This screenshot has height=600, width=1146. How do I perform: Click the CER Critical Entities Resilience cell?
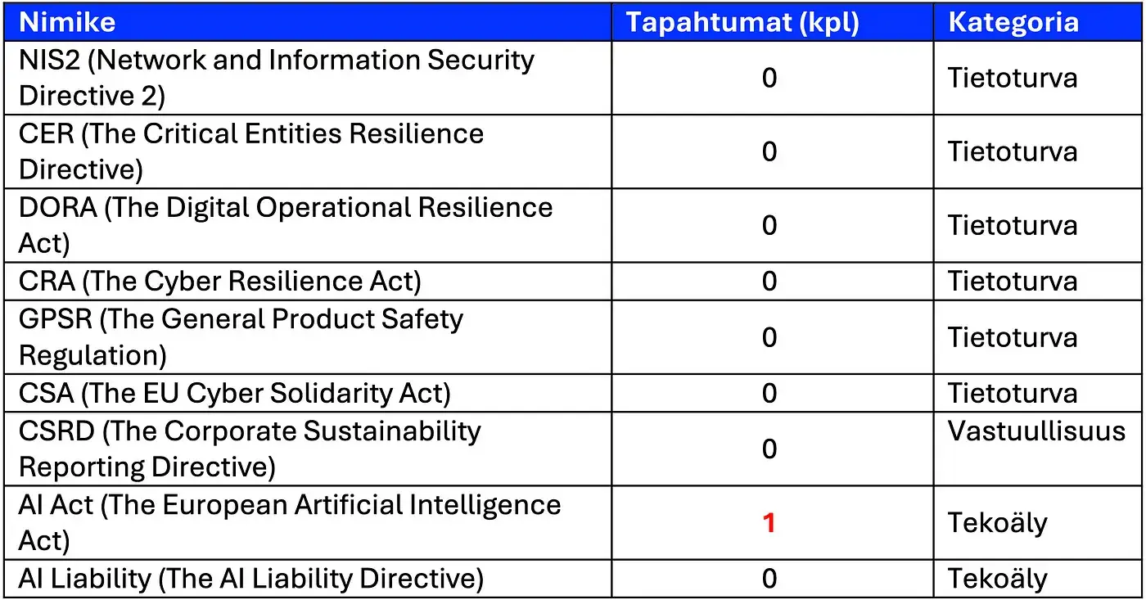307,151
